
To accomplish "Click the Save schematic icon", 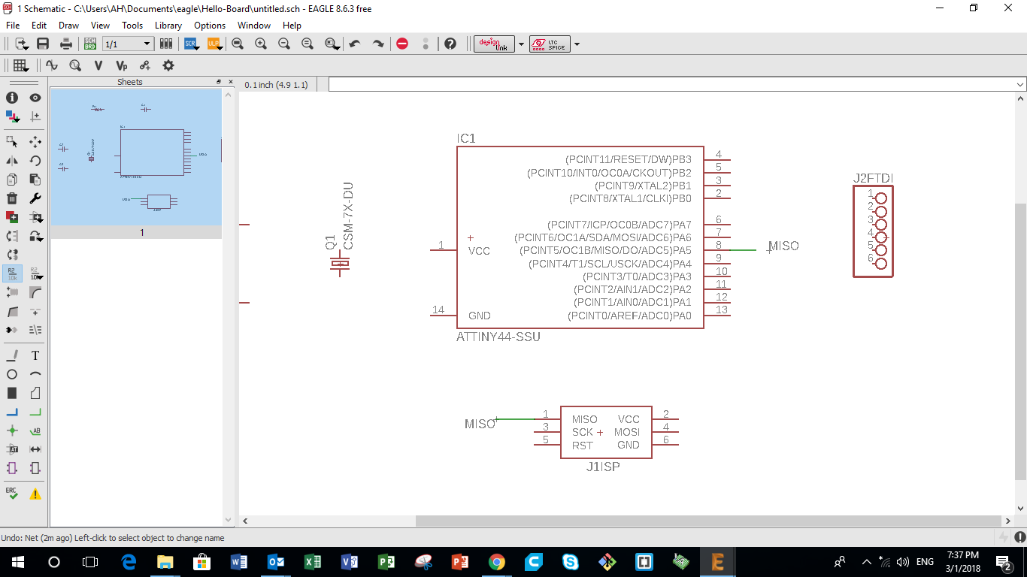I will pyautogui.click(x=43, y=44).
